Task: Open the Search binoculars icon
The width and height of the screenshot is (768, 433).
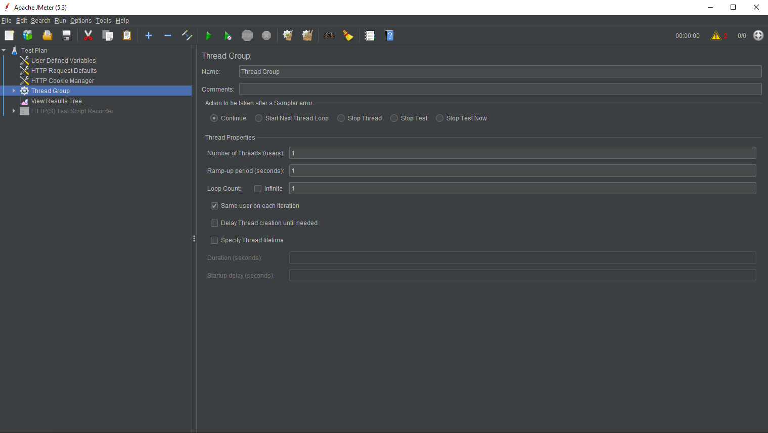Action: click(x=329, y=35)
